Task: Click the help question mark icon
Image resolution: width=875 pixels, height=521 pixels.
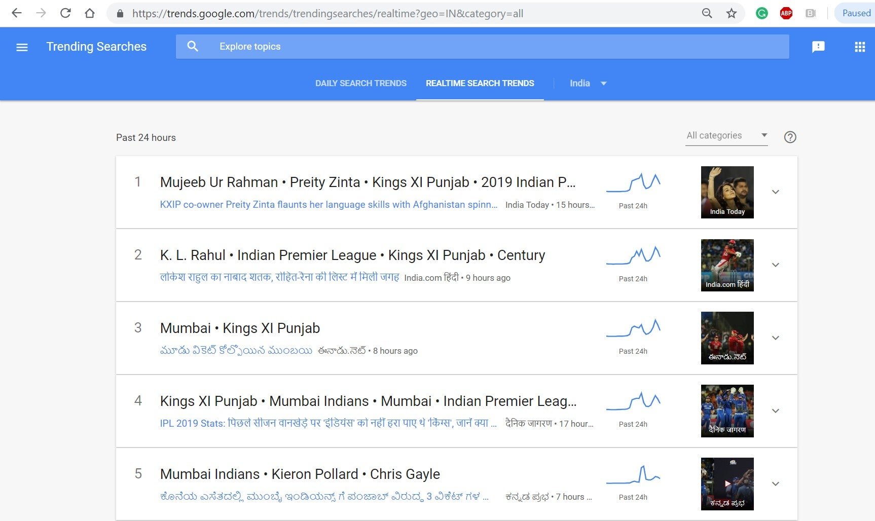Action: pos(790,137)
